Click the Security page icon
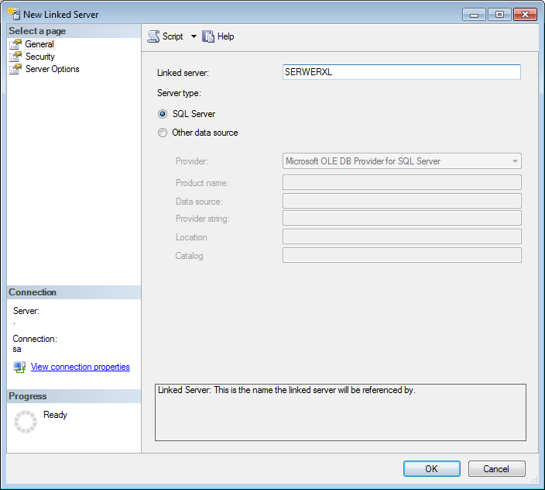The width and height of the screenshot is (545, 490). point(15,57)
